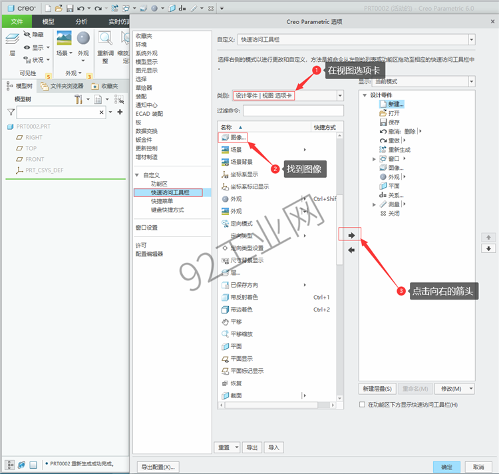Click the command list vertical scrollbar
Image resolution: width=499 pixels, height=474 pixels.
coord(339,230)
